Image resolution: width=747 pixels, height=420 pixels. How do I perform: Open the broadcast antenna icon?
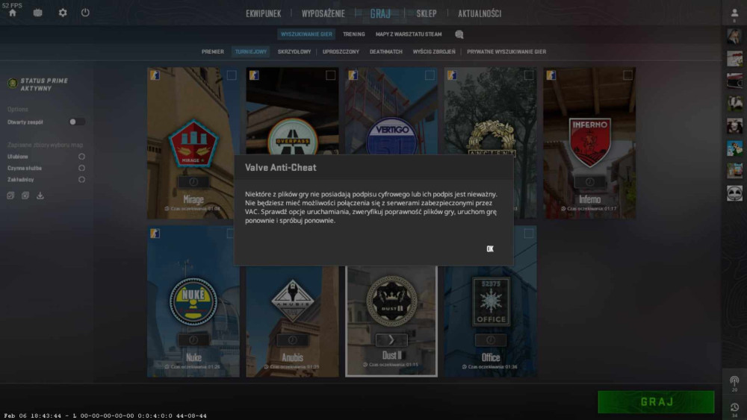[734, 381]
